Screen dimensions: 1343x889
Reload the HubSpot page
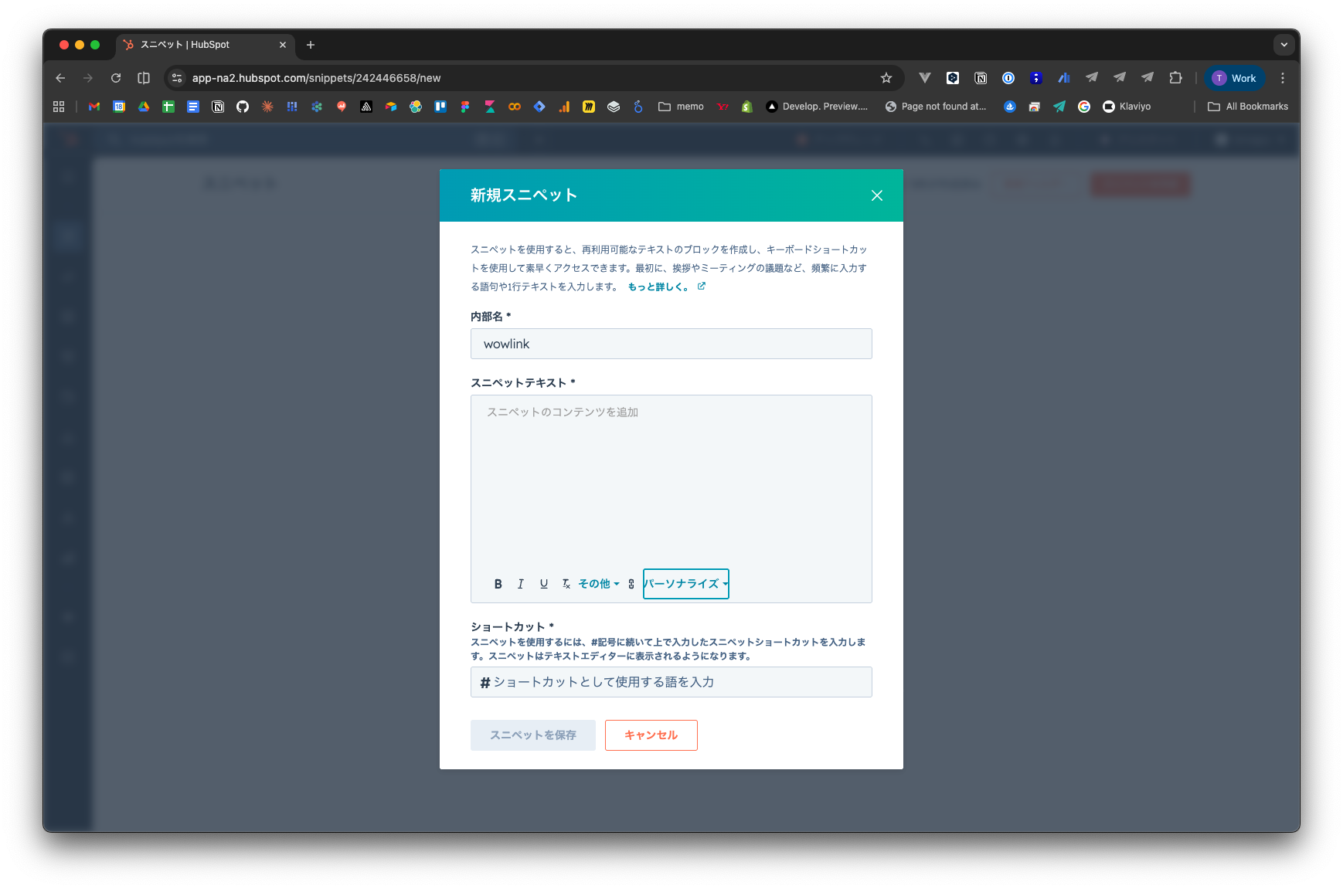(x=116, y=78)
